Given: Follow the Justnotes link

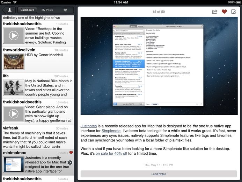Looking at the screenshot, I should [x=89, y=126].
